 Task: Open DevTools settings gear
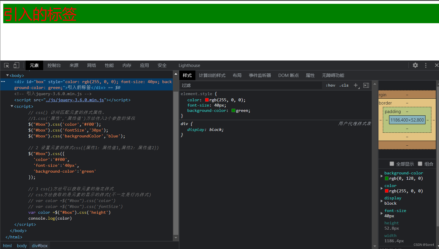tap(415, 65)
